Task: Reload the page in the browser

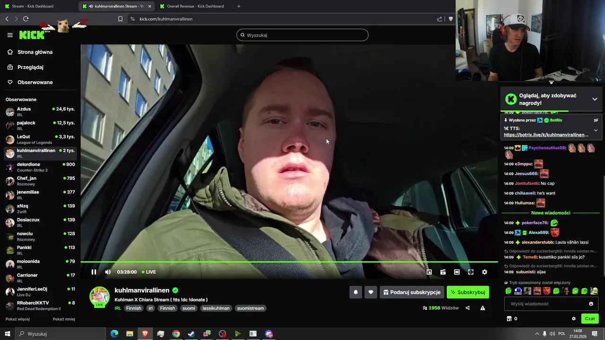Action: pos(26,19)
